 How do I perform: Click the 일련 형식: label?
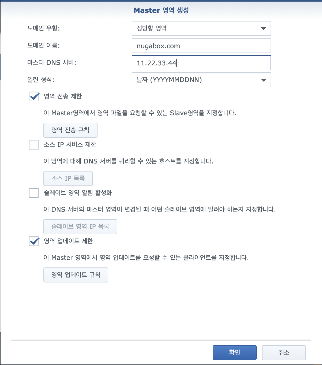point(41,80)
